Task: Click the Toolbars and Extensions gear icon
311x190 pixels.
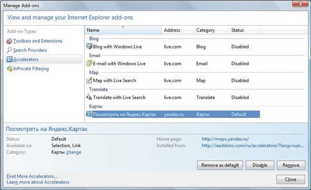Action: [9, 41]
